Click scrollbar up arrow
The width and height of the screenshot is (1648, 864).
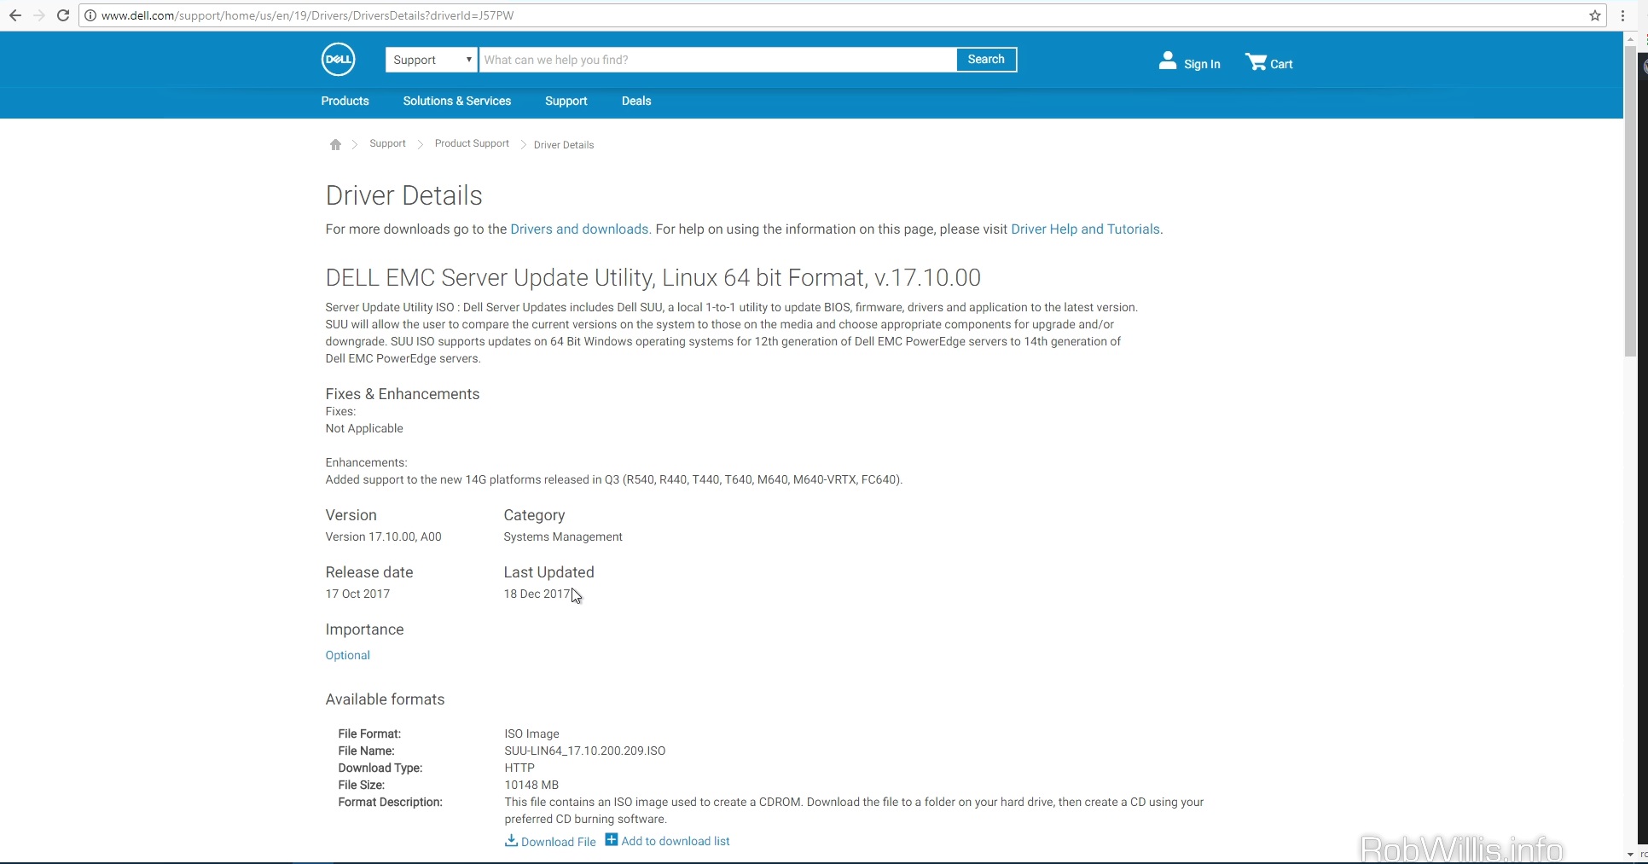1630,39
